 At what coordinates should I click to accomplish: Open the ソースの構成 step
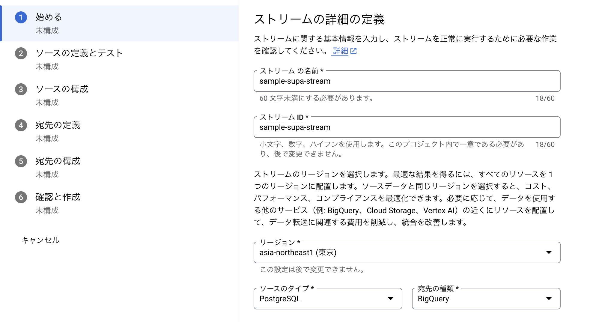pyautogui.click(x=62, y=89)
